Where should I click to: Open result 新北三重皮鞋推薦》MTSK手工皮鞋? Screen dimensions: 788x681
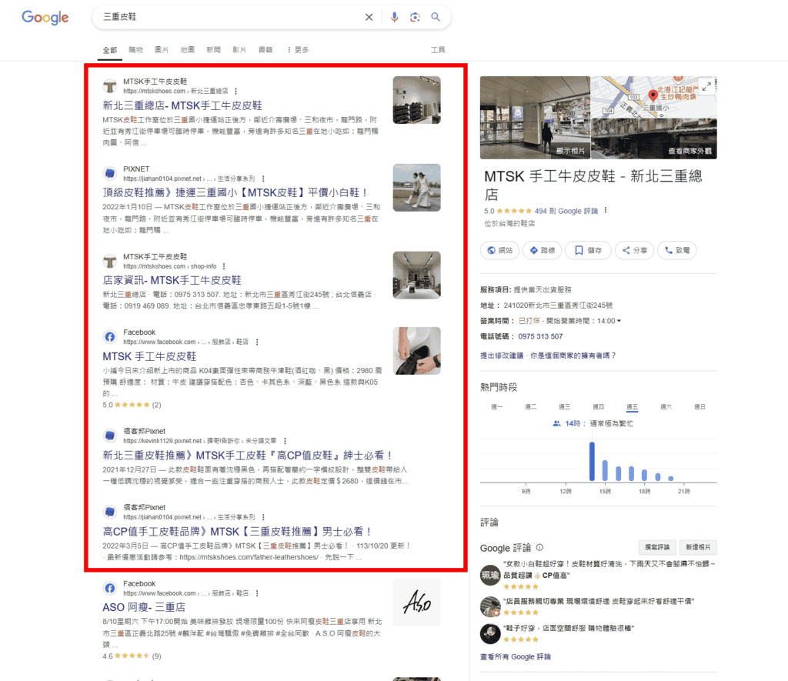tap(248, 456)
